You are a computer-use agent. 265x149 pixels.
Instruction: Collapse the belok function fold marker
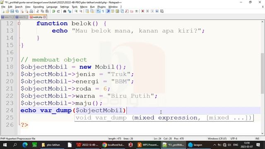point(19,24)
